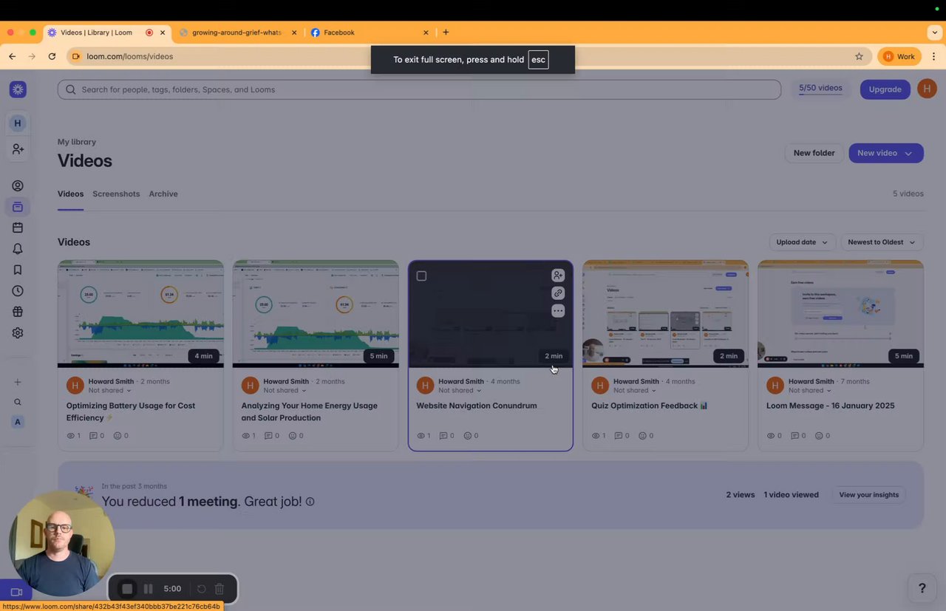Image resolution: width=946 pixels, height=611 pixels.
Task: Expand the Upload date sort dropdown
Action: (802, 242)
